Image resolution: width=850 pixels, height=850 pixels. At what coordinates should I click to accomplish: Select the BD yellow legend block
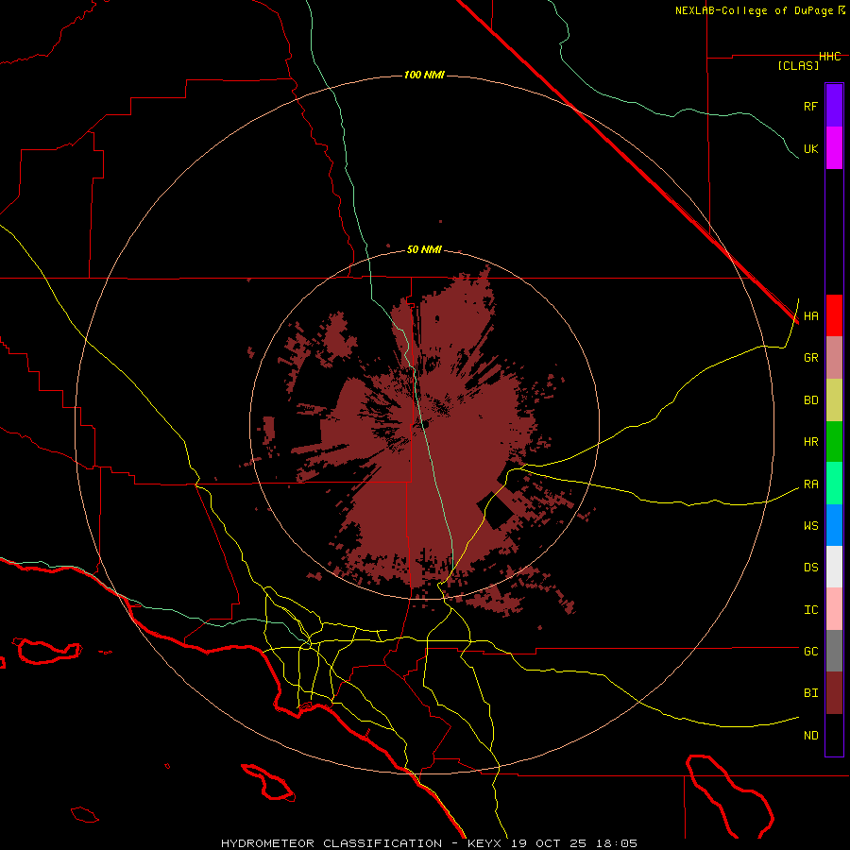point(834,400)
